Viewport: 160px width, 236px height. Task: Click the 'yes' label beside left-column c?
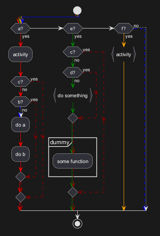click(34, 79)
